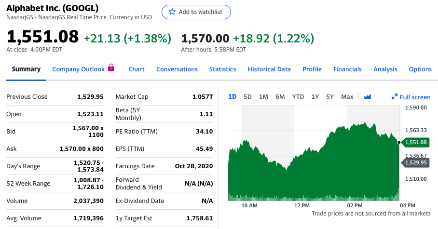The height and width of the screenshot is (229, 438).
Task: Open the Financials tab
Action: [x=347, y=69]
